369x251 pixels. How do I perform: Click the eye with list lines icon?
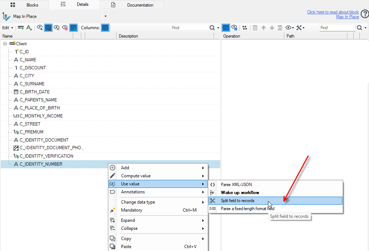[57, 28]
